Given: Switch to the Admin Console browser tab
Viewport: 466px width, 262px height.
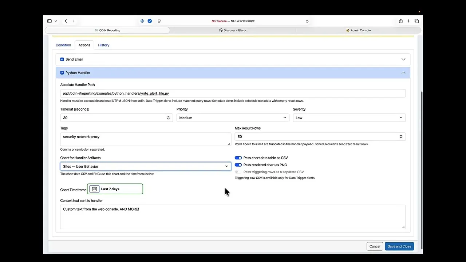Looking at the screenshot, I should pos(359,30).
